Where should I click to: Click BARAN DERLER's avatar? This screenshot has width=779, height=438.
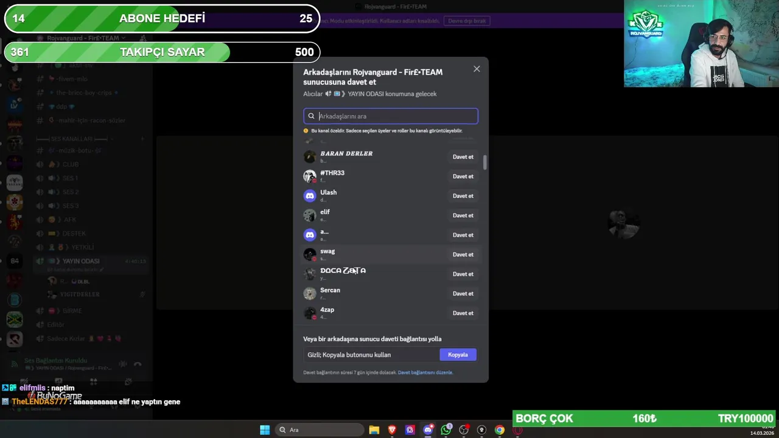click(310, 157)
